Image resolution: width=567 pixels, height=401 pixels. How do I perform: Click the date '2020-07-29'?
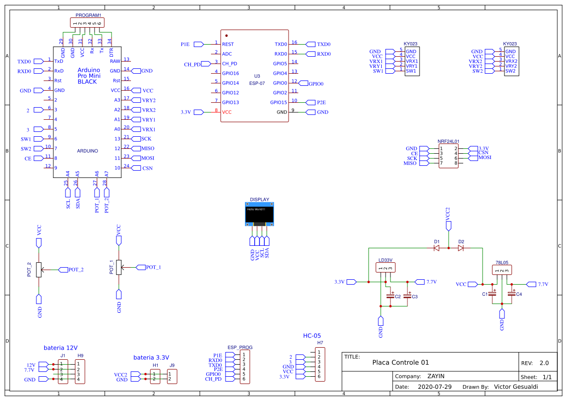pos(435,387)
